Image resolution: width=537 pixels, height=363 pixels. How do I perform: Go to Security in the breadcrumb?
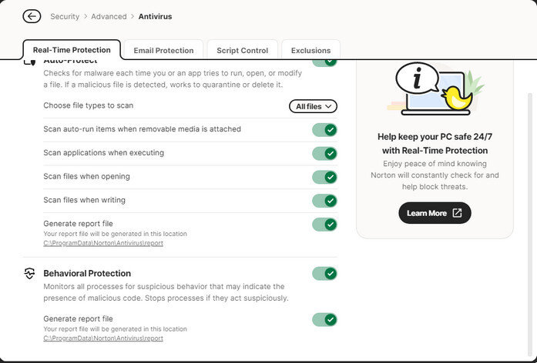(x=65, y=16)
